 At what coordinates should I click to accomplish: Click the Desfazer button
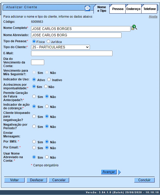[37, 180]
